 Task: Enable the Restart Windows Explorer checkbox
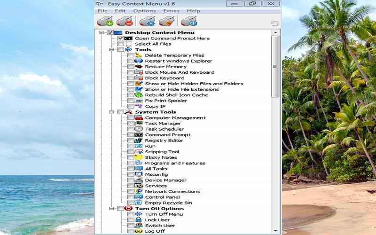130,61
